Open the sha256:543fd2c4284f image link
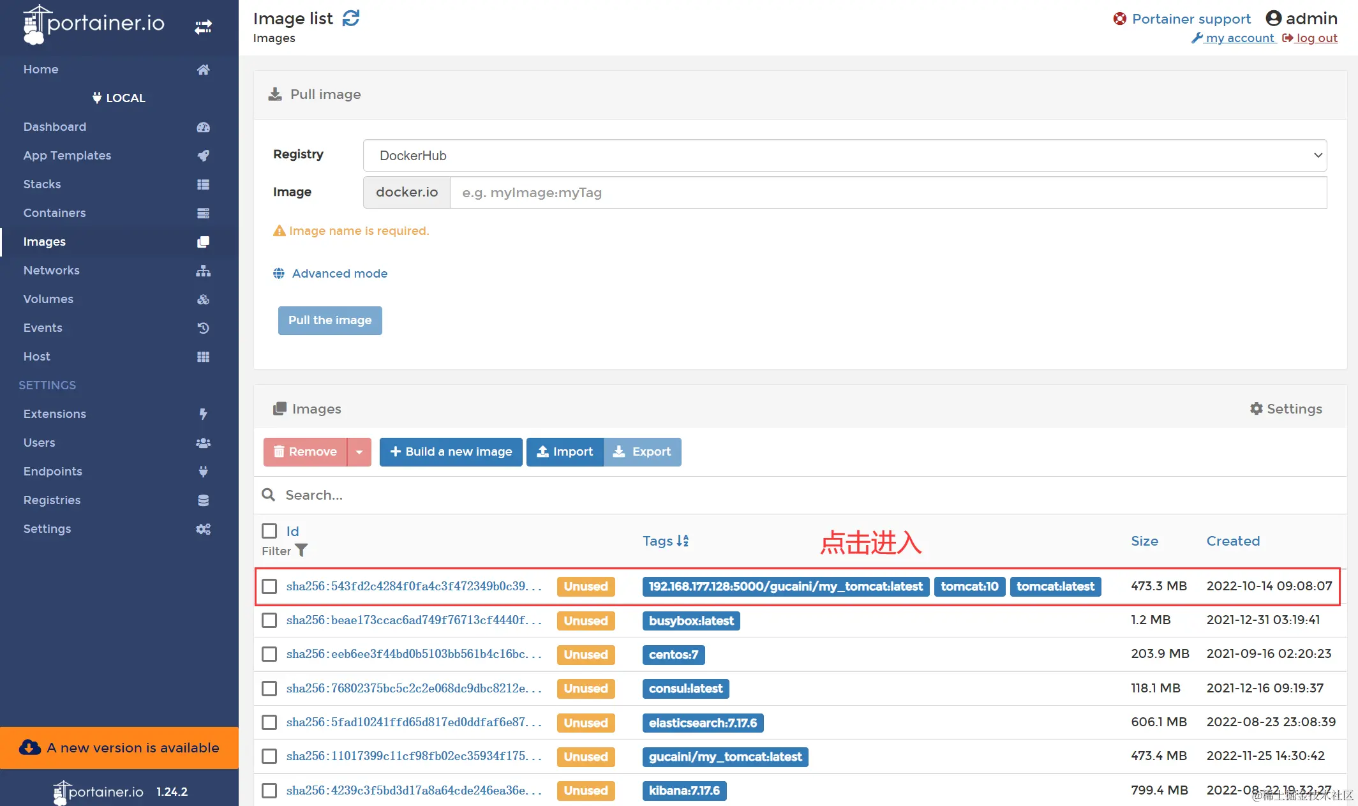This screenshot has height=806, width=1358. pos(413,586)
